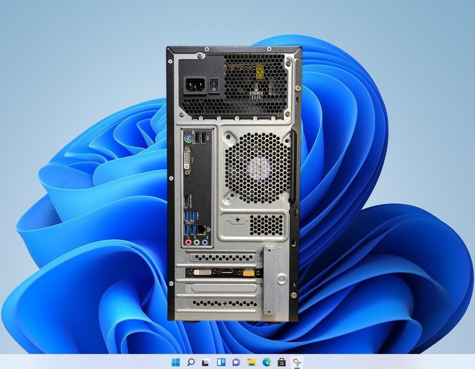Launch Microsoft Edge browser
This screenshot has width=475, height=369.
[267, 362]
